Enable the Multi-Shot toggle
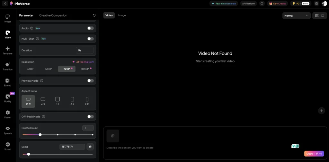Screen dimensions: 329x162 90,39
